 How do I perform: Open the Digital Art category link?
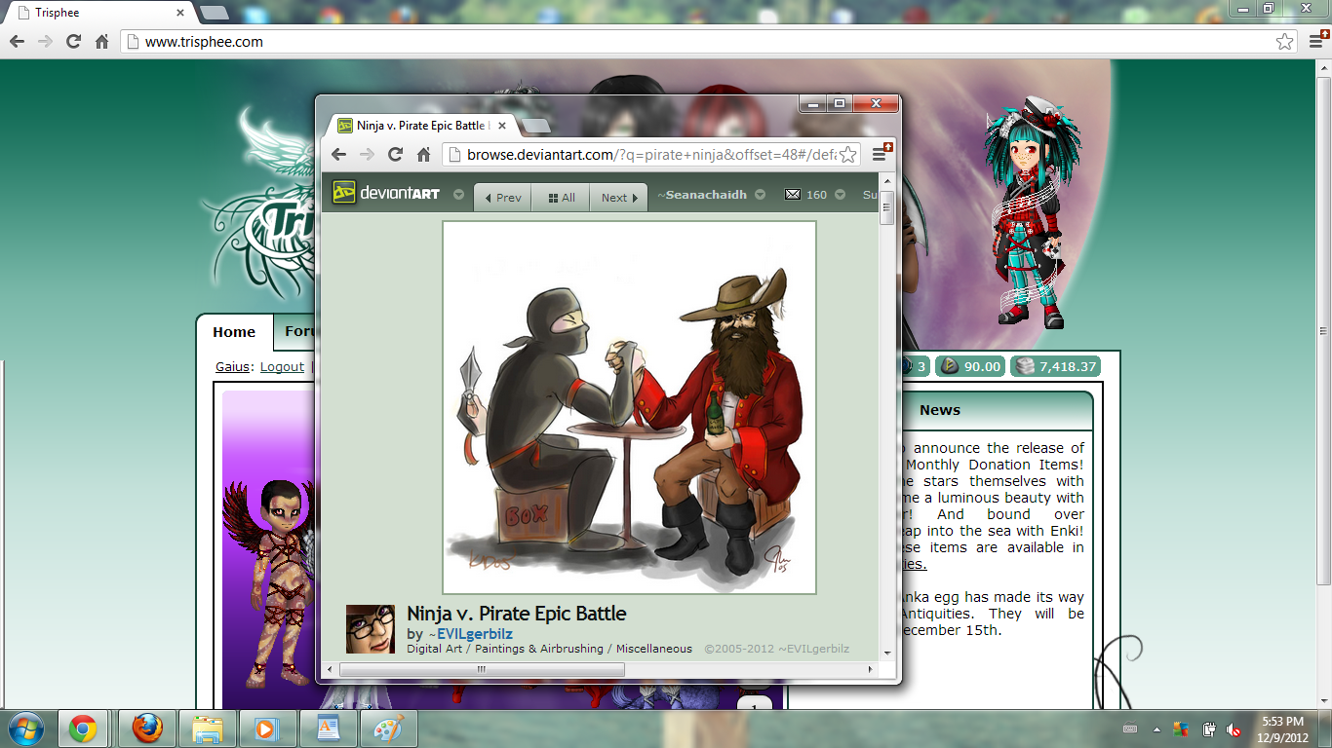435,649
